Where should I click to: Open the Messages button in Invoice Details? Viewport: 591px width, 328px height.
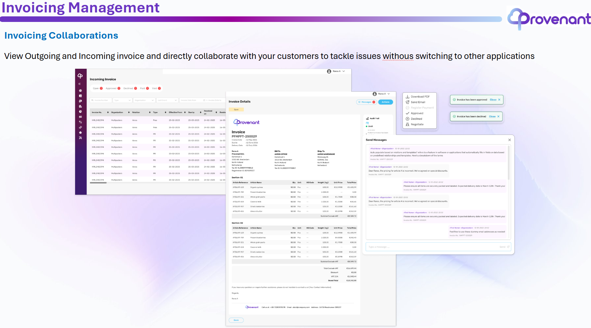coord(367,102)
